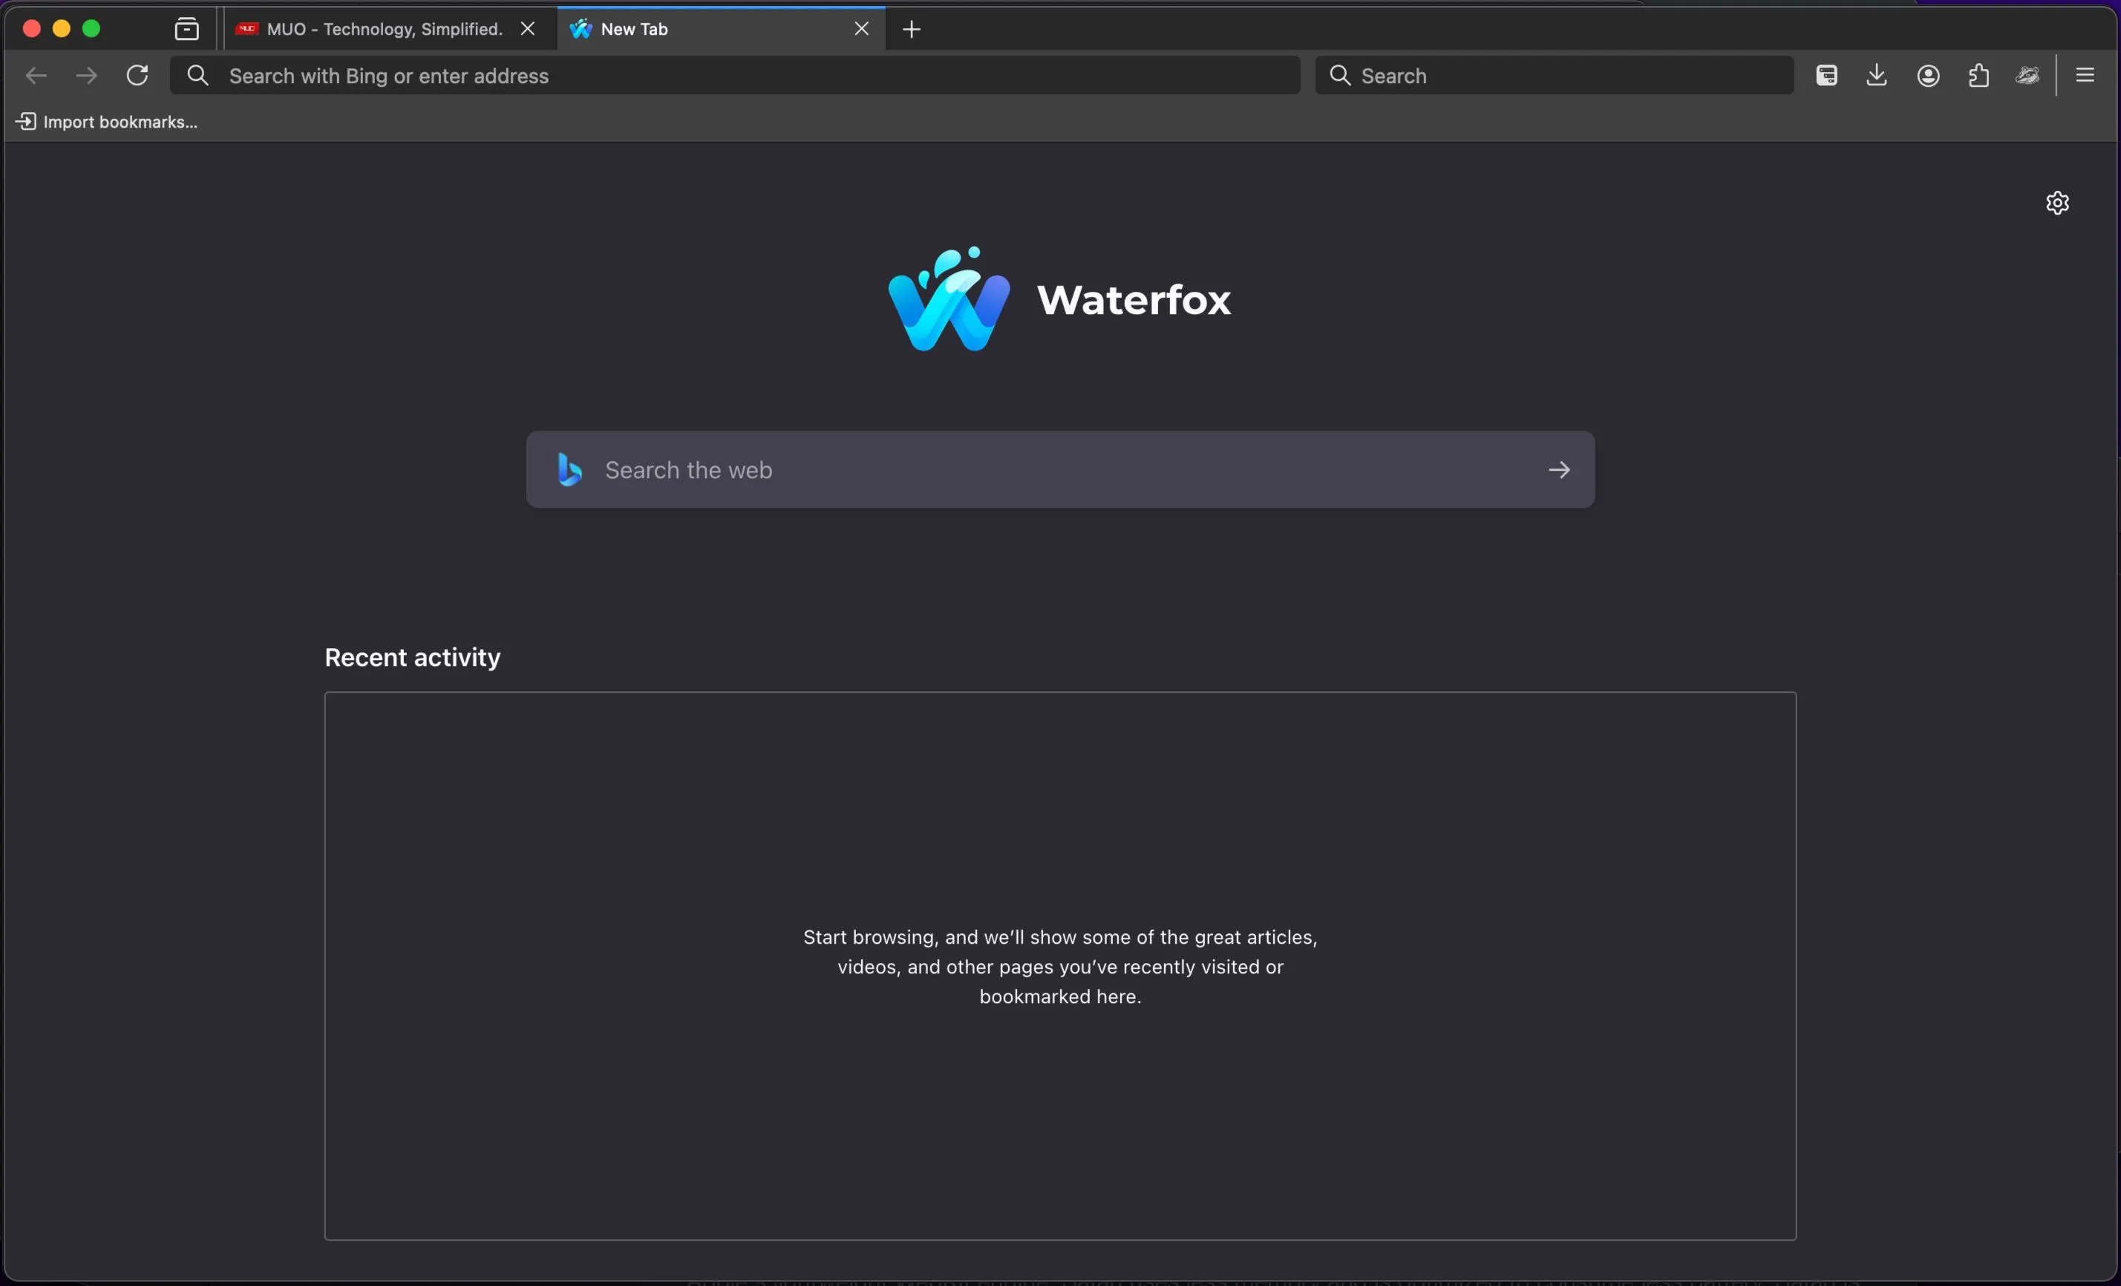Click the yellow minimize window button
Image resolution: width=2121 pixels, height=1286 pixels.
click(x=61, y=28)
